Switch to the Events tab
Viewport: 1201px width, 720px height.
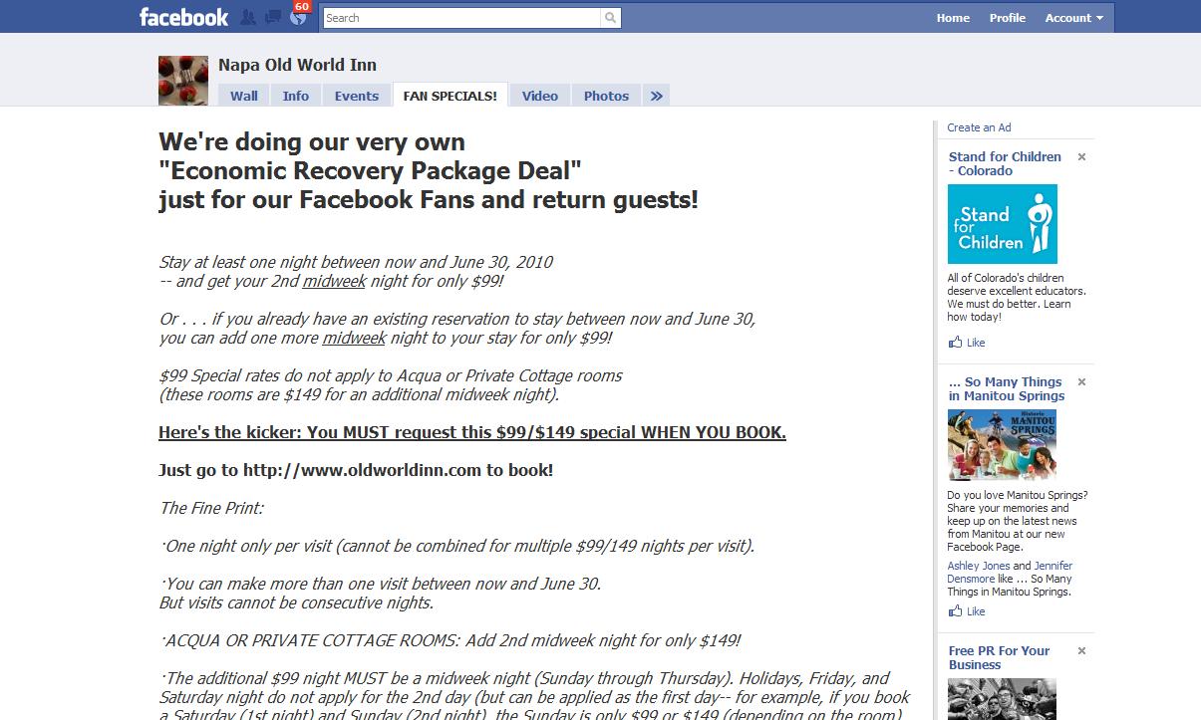click(357, 96)
